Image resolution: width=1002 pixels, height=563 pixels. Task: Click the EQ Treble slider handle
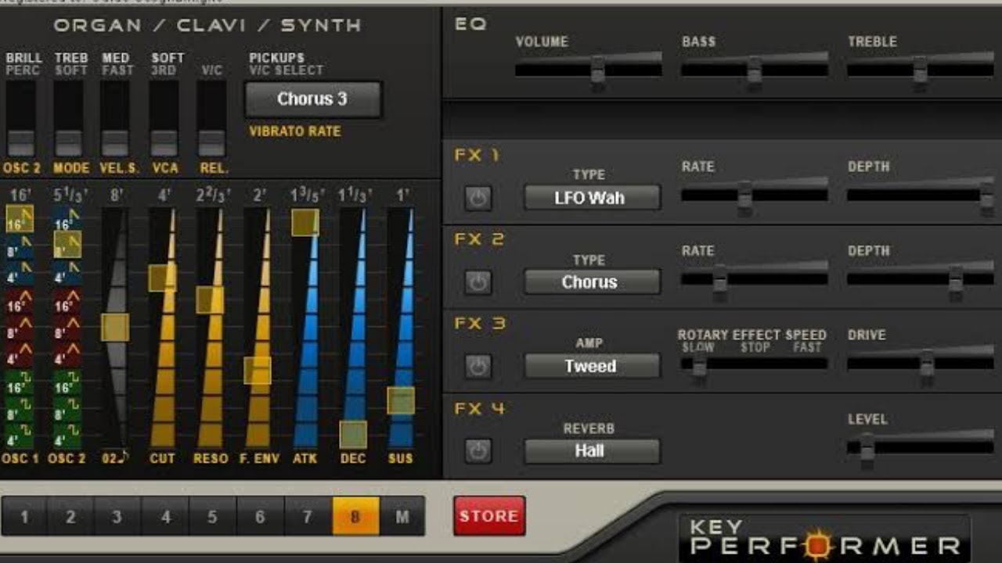(x=921, y=70)
